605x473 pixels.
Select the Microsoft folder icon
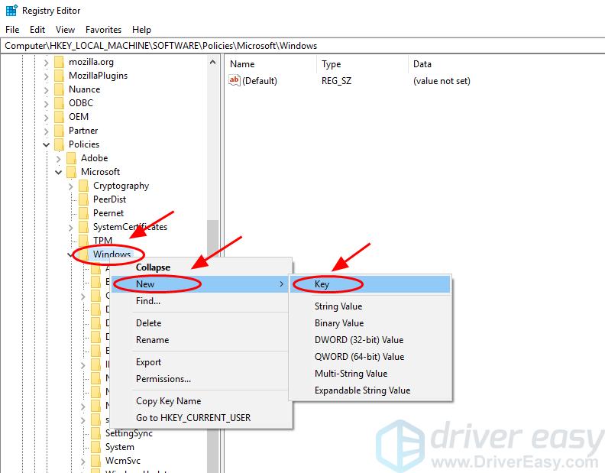(71, 172)
